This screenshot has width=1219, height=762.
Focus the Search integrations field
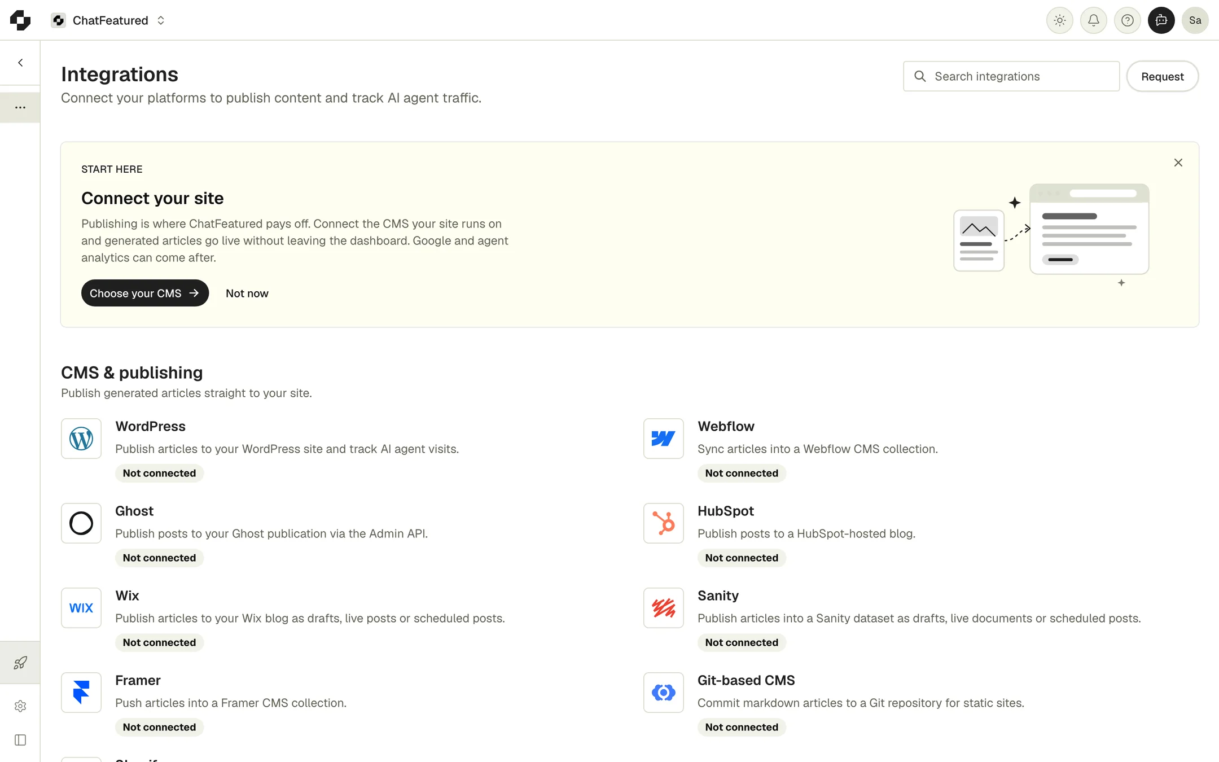click(x=1011, y=76)
